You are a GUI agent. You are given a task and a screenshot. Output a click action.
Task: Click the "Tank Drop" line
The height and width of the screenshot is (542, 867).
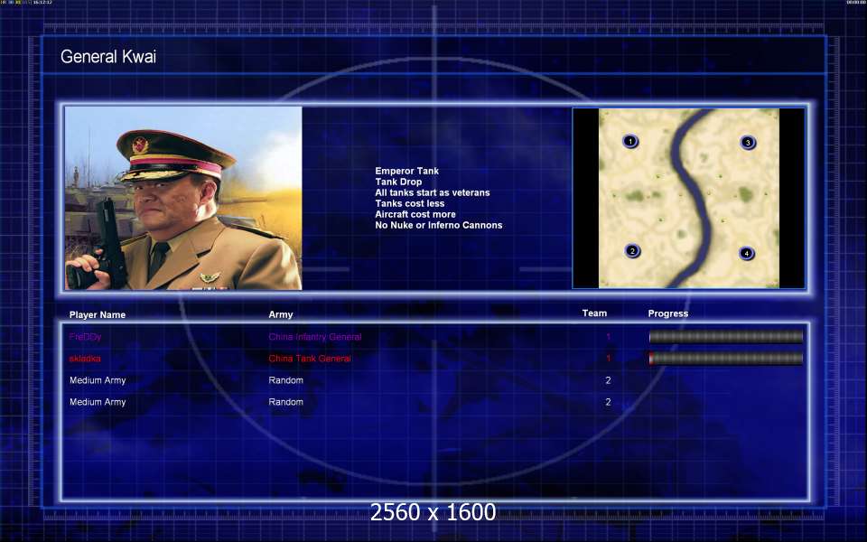(x=398, y=182)
